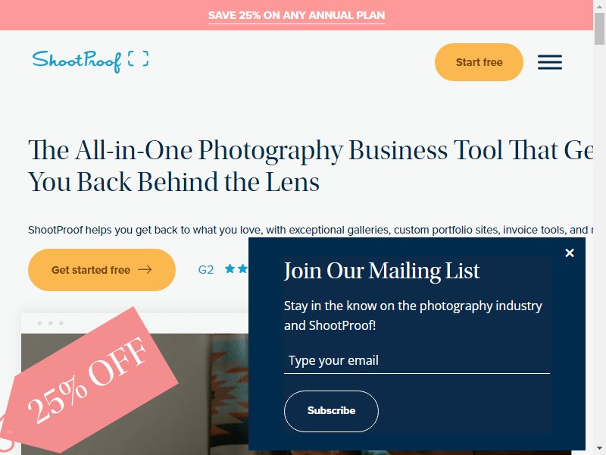Close the Join Our Mailing List popup
Viewport: 606px width, 455px height.
(x=570, y=253)
